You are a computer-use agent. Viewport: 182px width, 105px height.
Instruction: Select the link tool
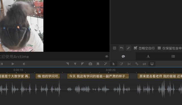tap(137, 64)
